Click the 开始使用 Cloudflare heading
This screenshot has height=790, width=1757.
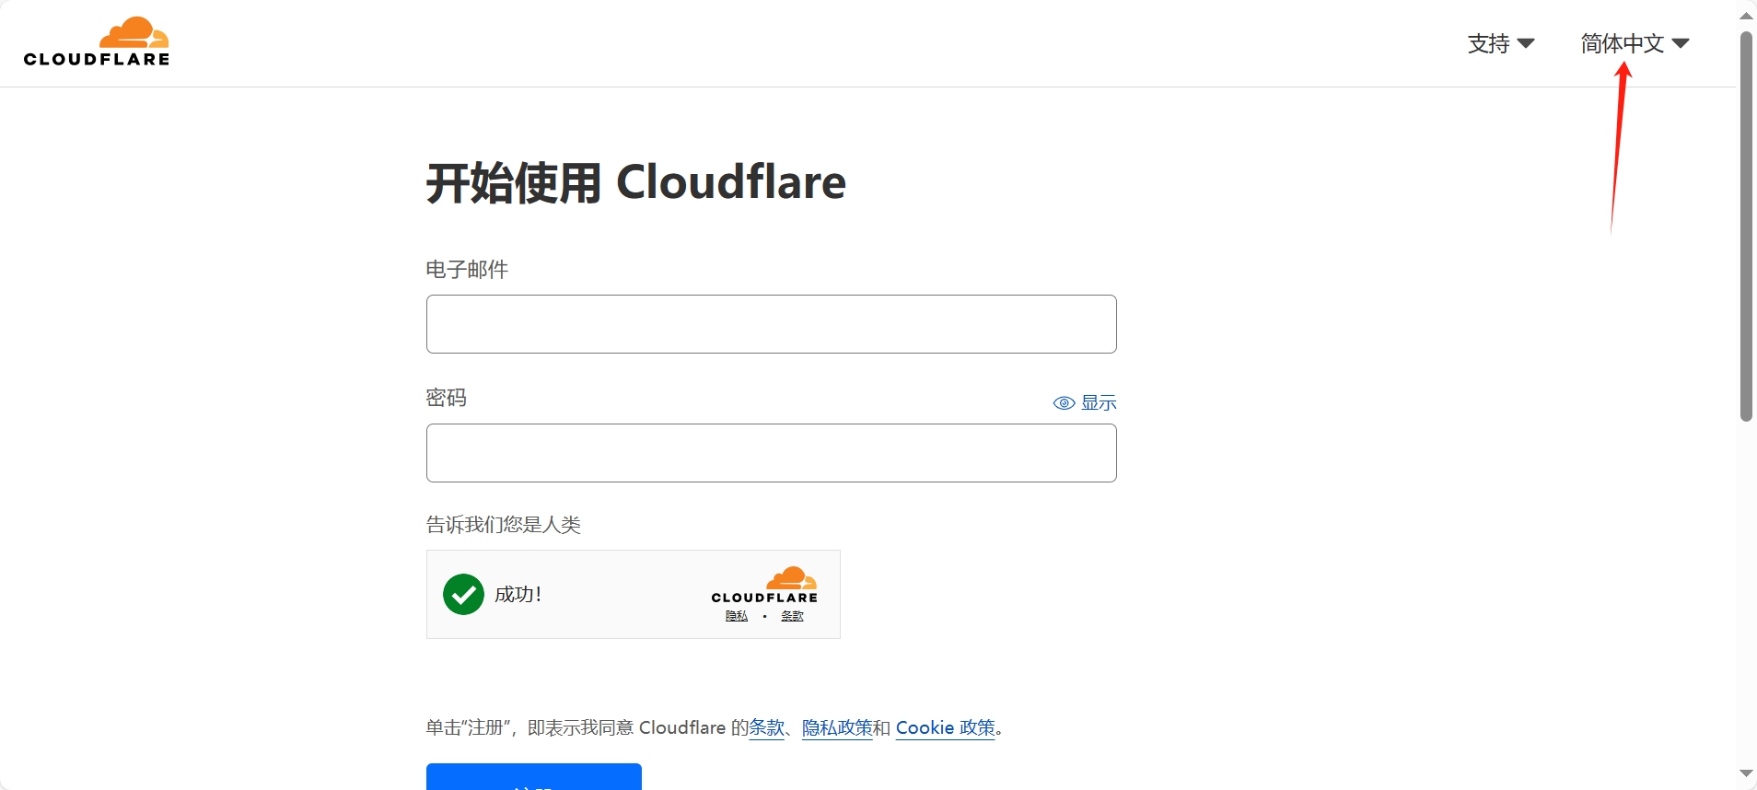tap(636, 182)
